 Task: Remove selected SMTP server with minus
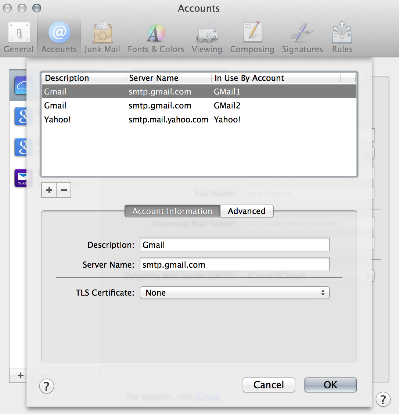64,190
